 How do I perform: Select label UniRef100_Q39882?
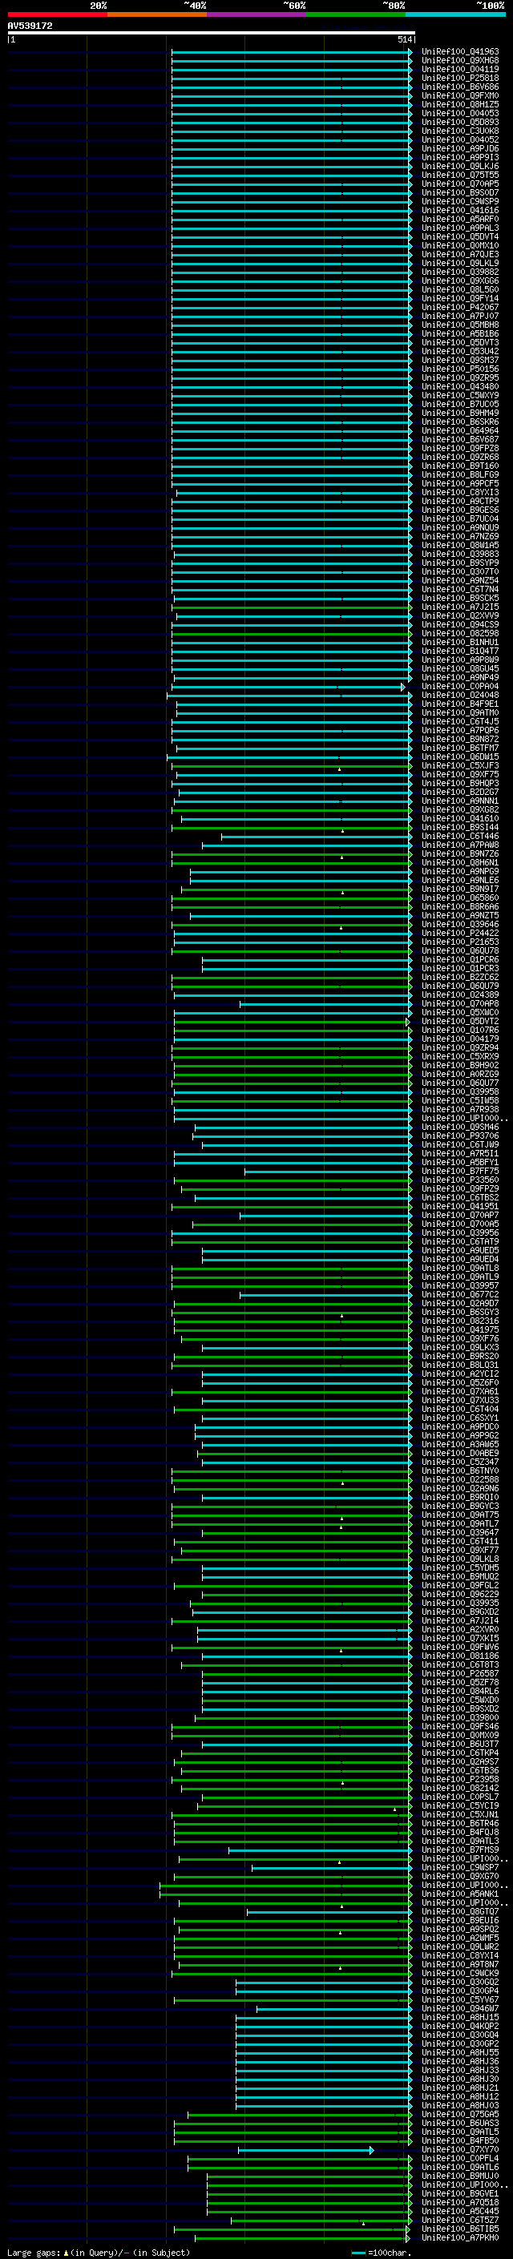(x=459, y=272)
